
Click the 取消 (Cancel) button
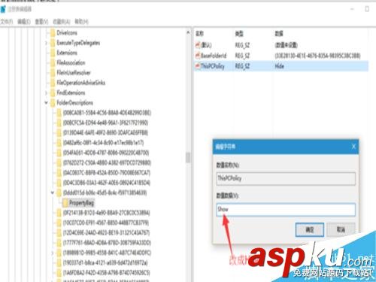tap(341, 229)
